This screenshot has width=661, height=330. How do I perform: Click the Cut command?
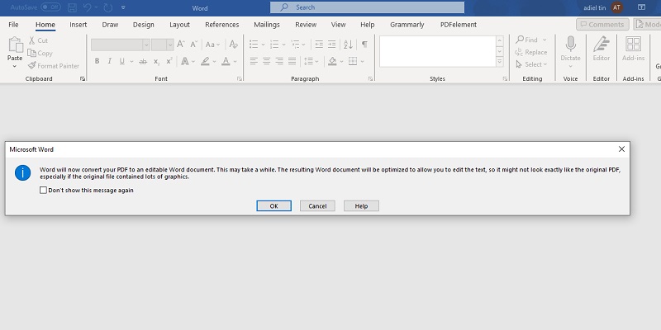pyautogui.click(x=38, y=40)
